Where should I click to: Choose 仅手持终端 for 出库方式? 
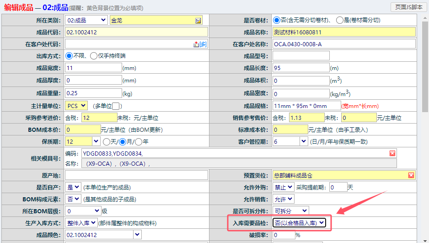94,56
